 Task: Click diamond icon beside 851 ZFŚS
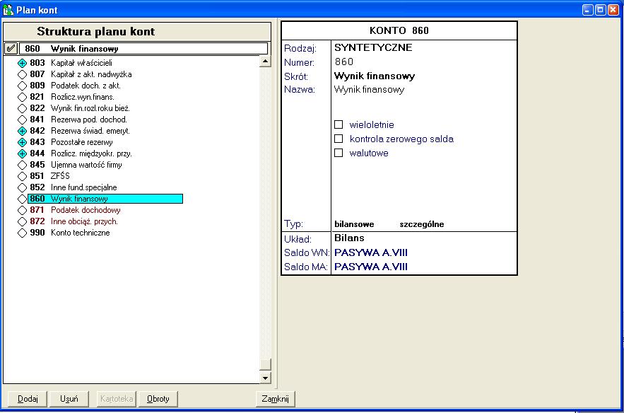[x=22, y=176]
